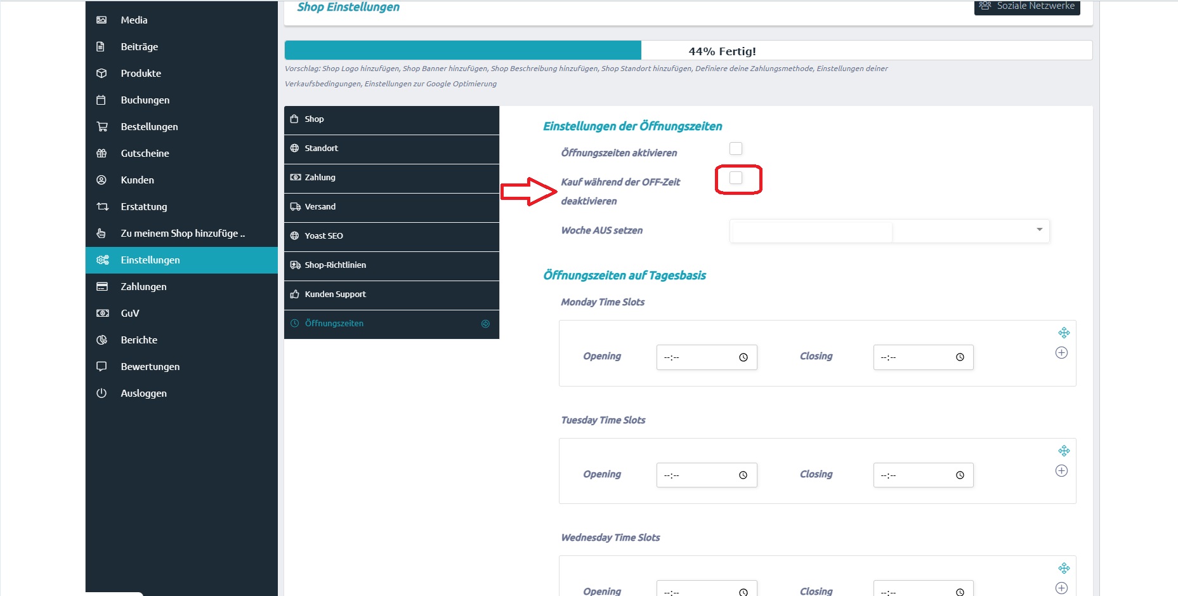Click the 44% Fertig progress bar

(688, 50)
